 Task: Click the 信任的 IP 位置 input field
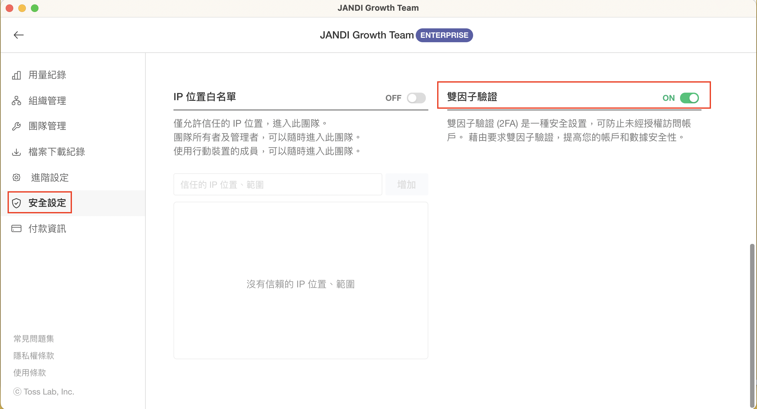(278, 185)
